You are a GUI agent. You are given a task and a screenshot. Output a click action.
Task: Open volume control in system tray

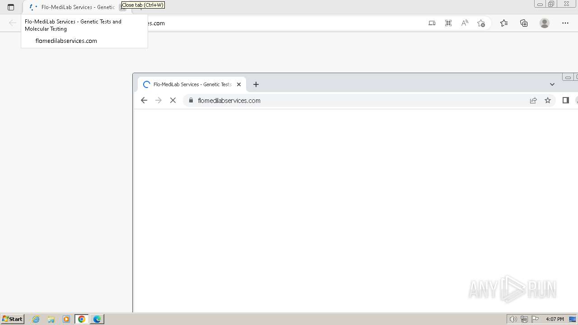pyautogui.click(x=513, y=319)
